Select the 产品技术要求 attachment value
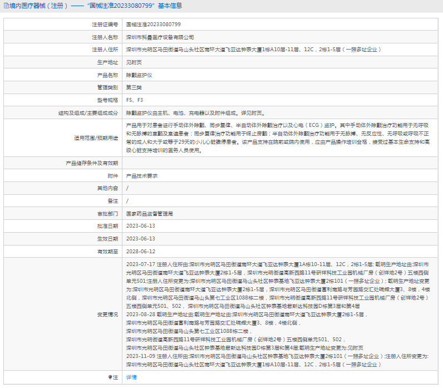The width and height of the screenshot is (443, 388). (x=142, y=176)
